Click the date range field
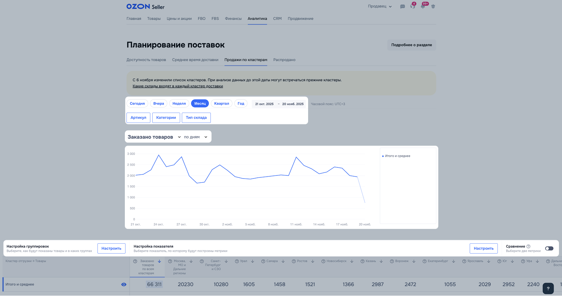Image resolution: width=562 pixels, height=296 pixels. click(279, 104)
